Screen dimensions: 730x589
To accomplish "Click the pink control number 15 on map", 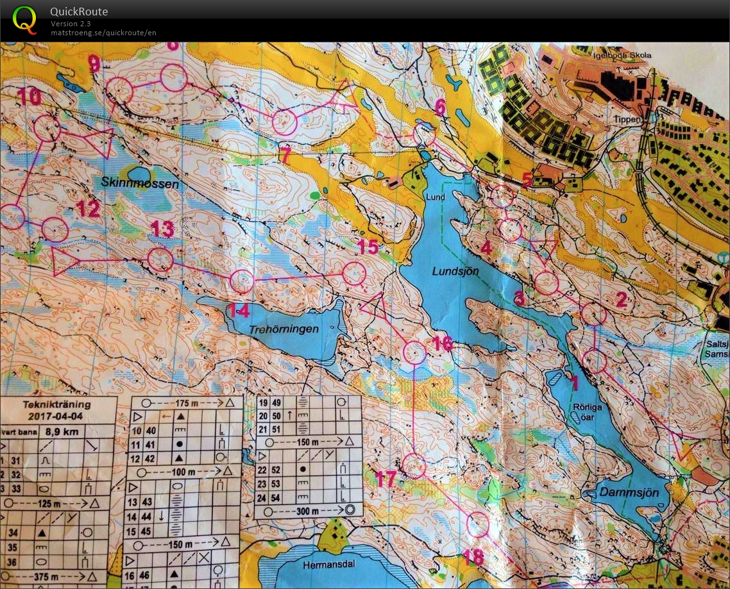I will (368, 247).
